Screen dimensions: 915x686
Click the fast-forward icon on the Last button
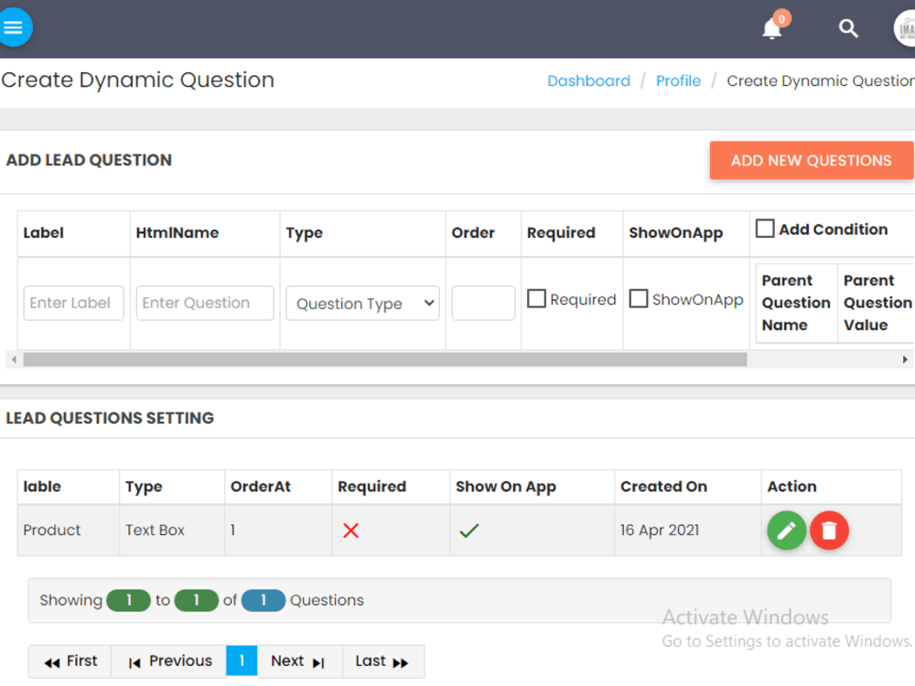point(403,661)
